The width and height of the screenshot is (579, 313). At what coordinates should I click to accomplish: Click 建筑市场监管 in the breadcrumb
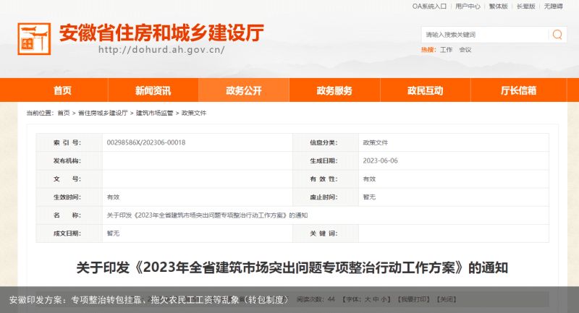pos(154,113)
